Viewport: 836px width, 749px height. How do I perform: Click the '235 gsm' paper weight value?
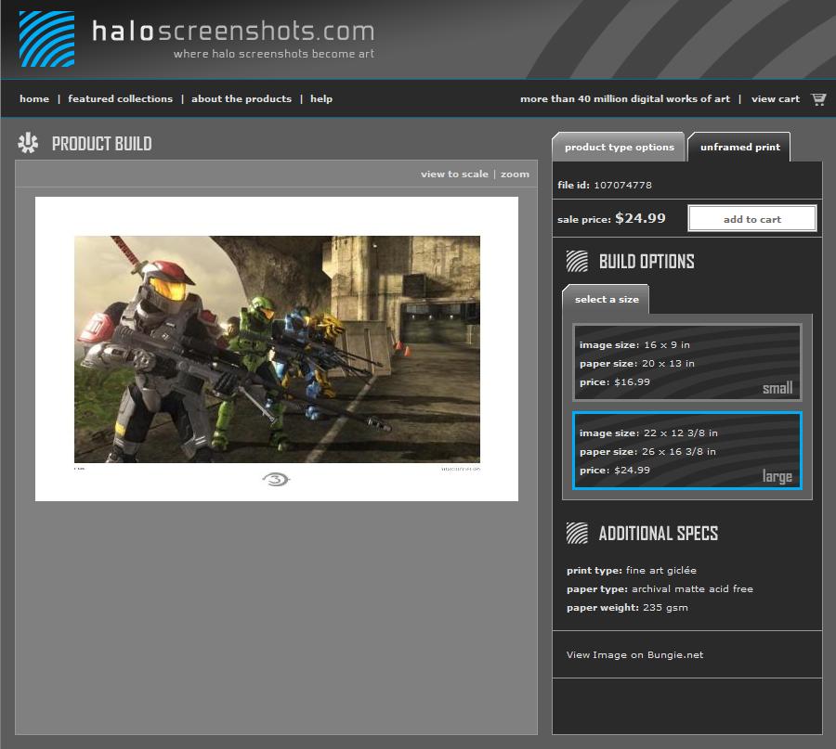click(665, 607)
